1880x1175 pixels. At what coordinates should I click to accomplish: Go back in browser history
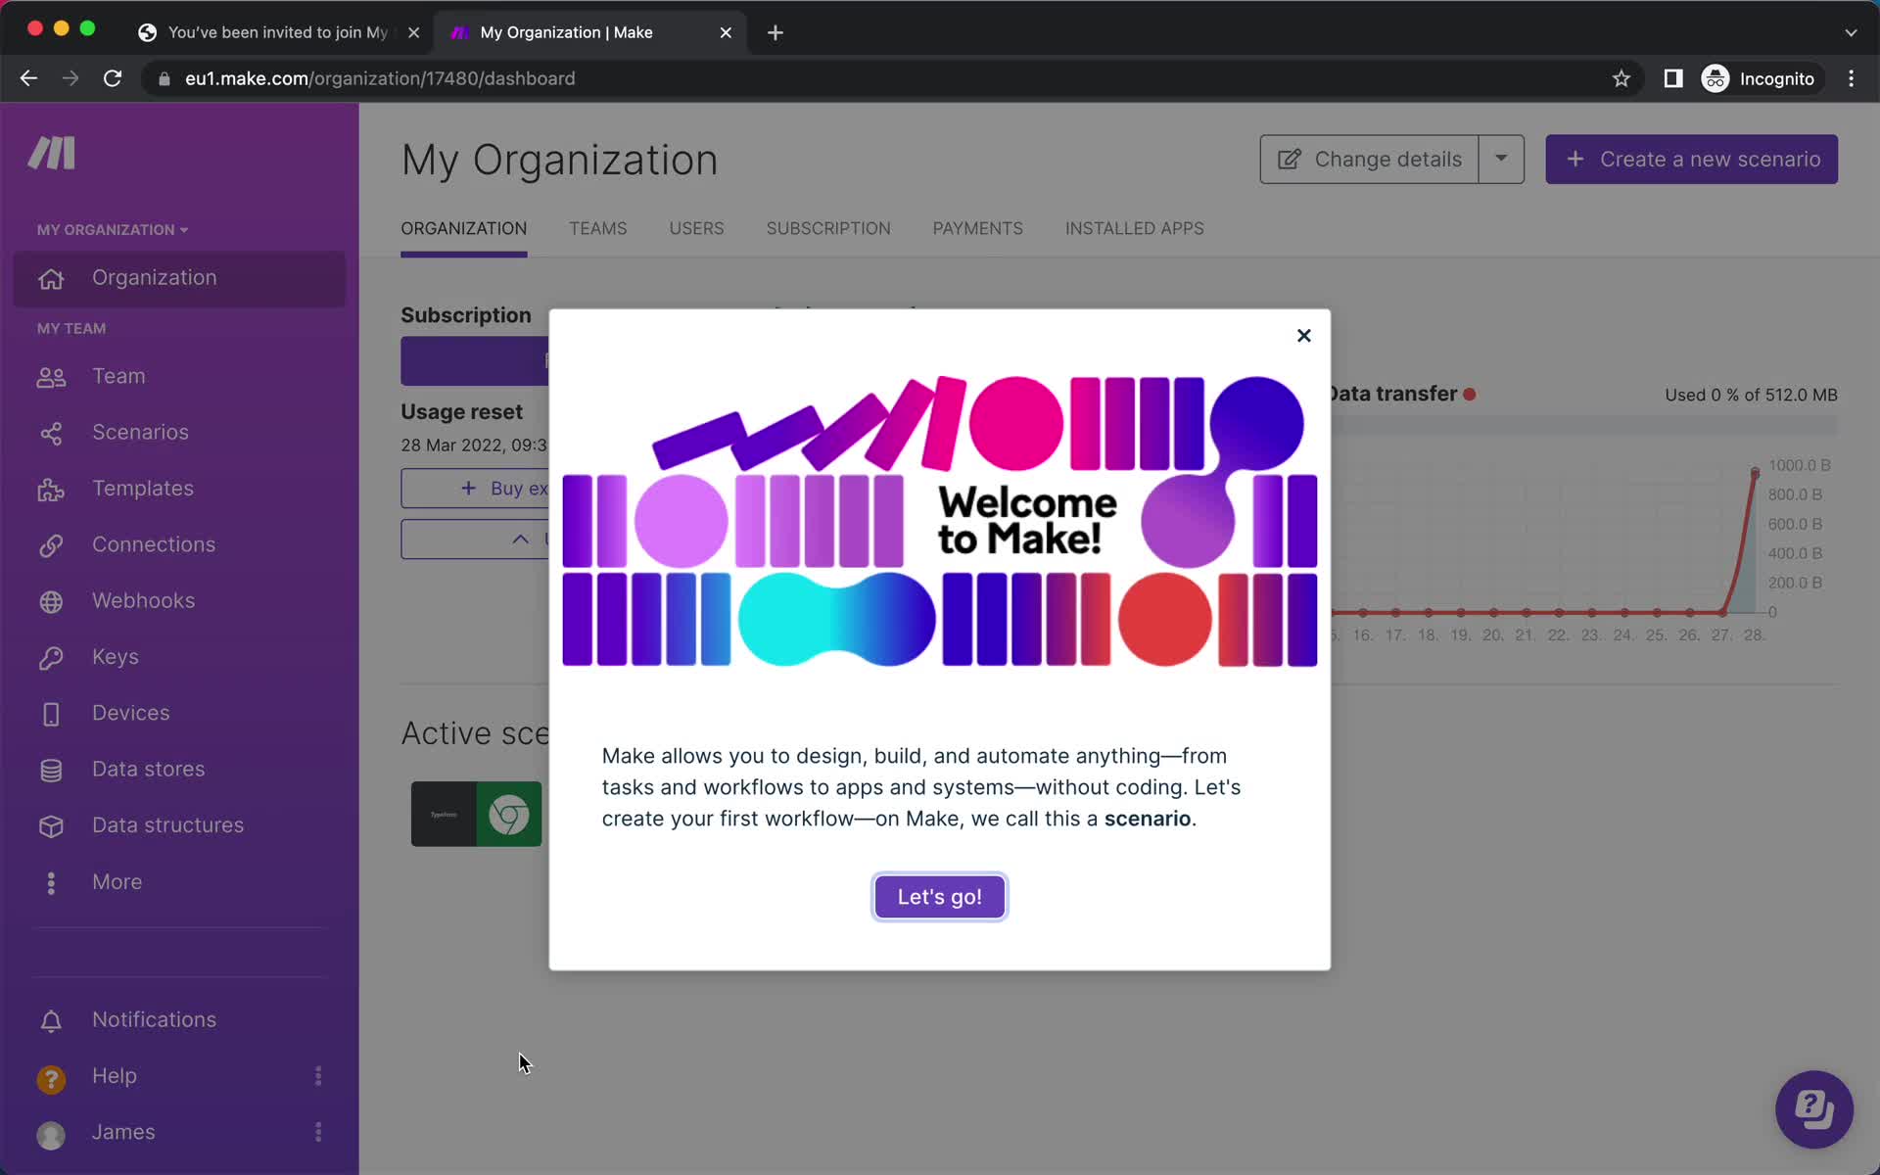tap(28, 78)
